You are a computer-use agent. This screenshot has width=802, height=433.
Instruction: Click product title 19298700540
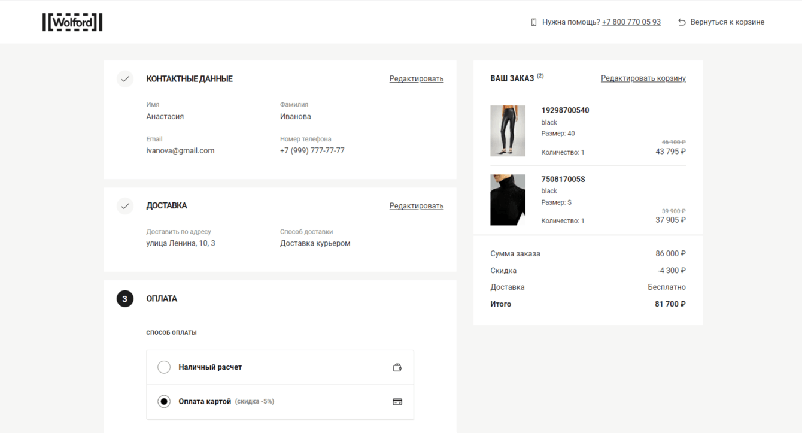click(x=565, y=110)
